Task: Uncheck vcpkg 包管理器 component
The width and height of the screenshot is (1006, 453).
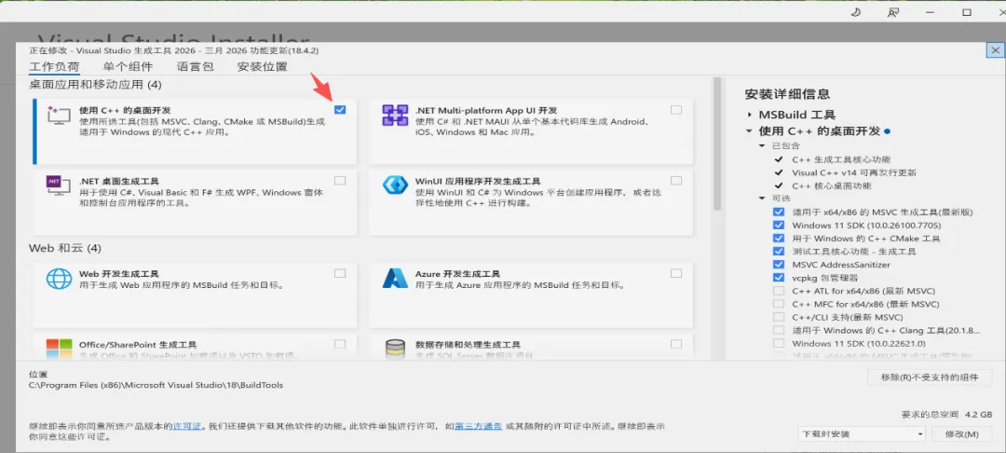Action: [779, 278]
